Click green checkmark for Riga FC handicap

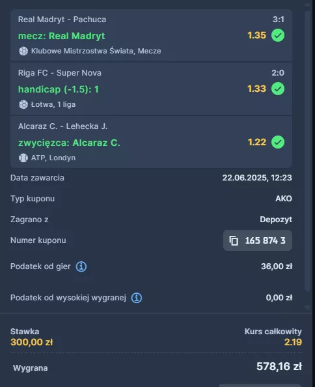(278, 89)
